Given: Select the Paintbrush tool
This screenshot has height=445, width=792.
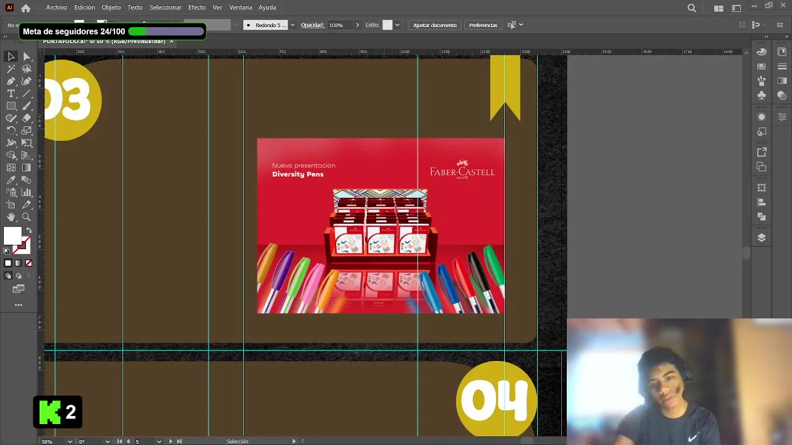Looking at the screenshot, I should [27, 106].
